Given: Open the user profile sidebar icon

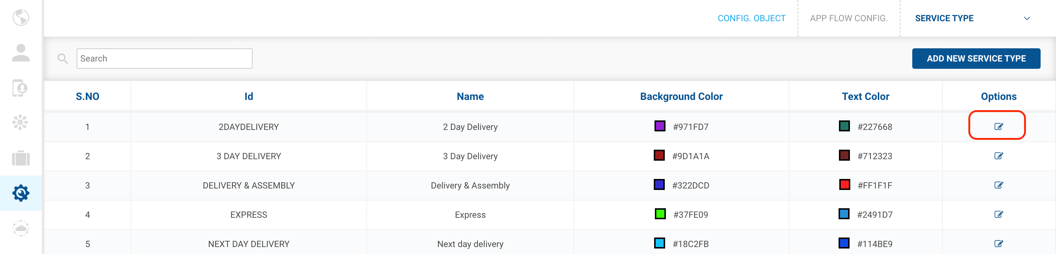Looking at the screenshot, I should [x=21, y=53].
